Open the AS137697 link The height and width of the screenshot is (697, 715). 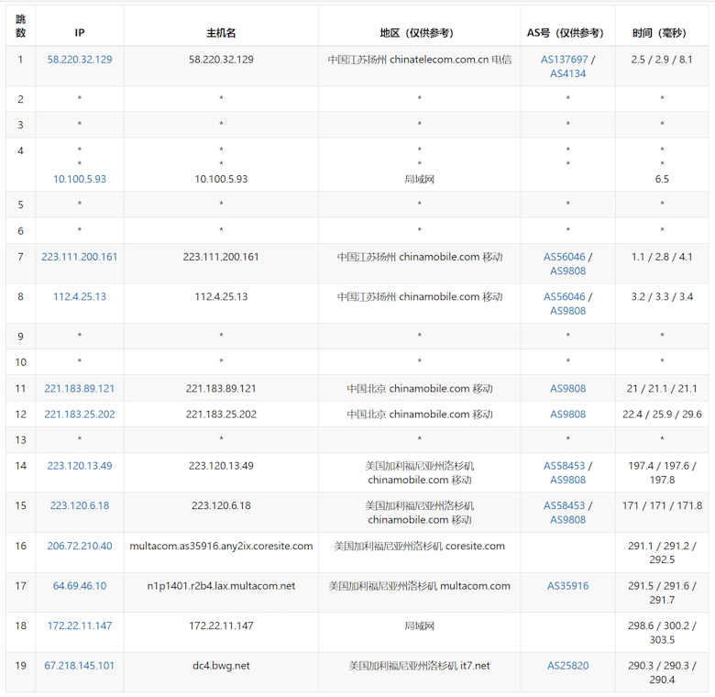click(x=565, y=60)
